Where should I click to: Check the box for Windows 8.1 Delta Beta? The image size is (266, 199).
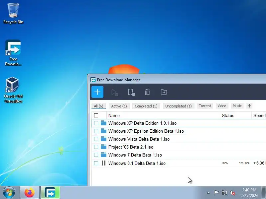click(96, 163)
